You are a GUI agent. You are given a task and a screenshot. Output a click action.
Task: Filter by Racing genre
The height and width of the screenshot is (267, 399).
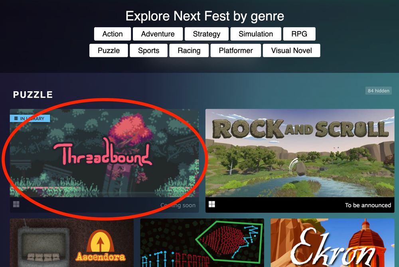tap(189, 50)
